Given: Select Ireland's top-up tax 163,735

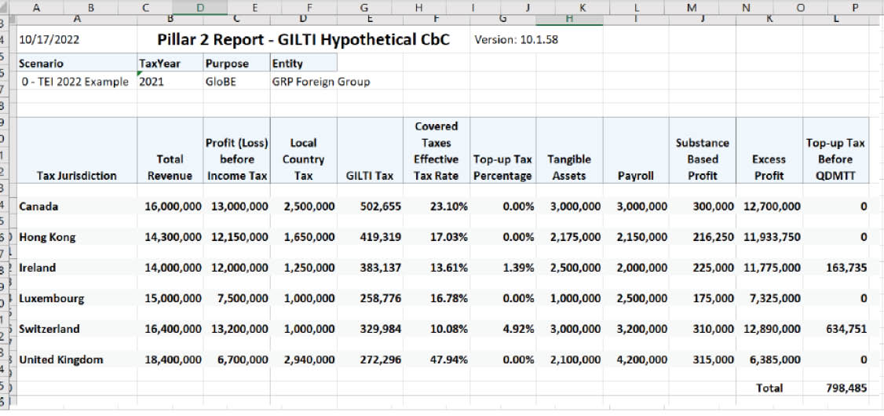Looking at the screenshot, I should [x=835, y=268].
